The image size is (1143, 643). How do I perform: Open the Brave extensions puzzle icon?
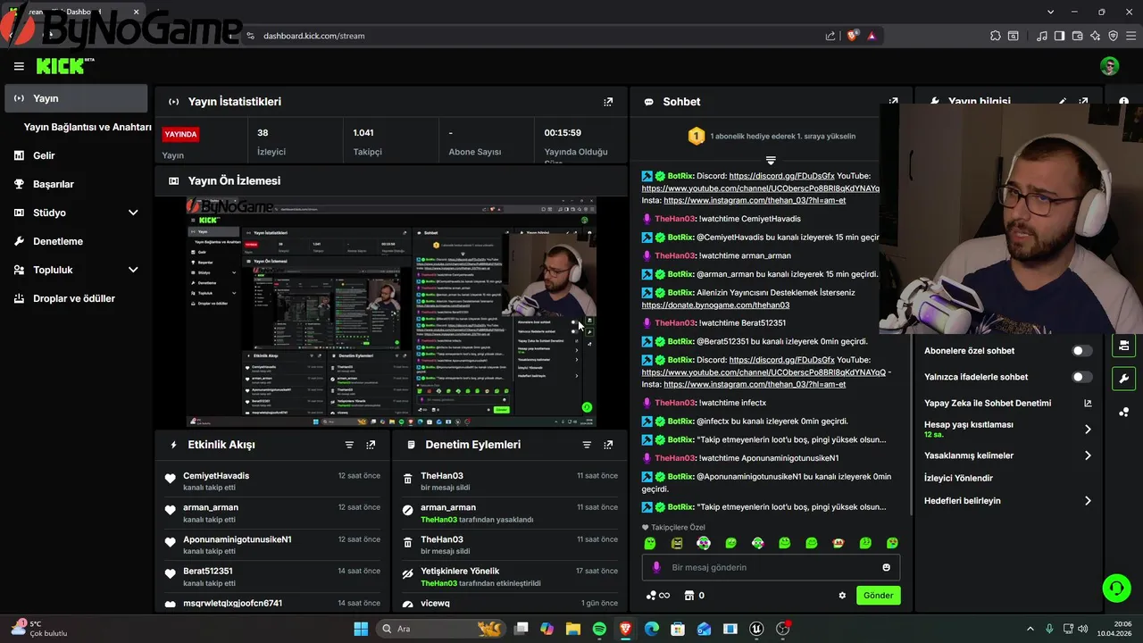coord(995,36)
